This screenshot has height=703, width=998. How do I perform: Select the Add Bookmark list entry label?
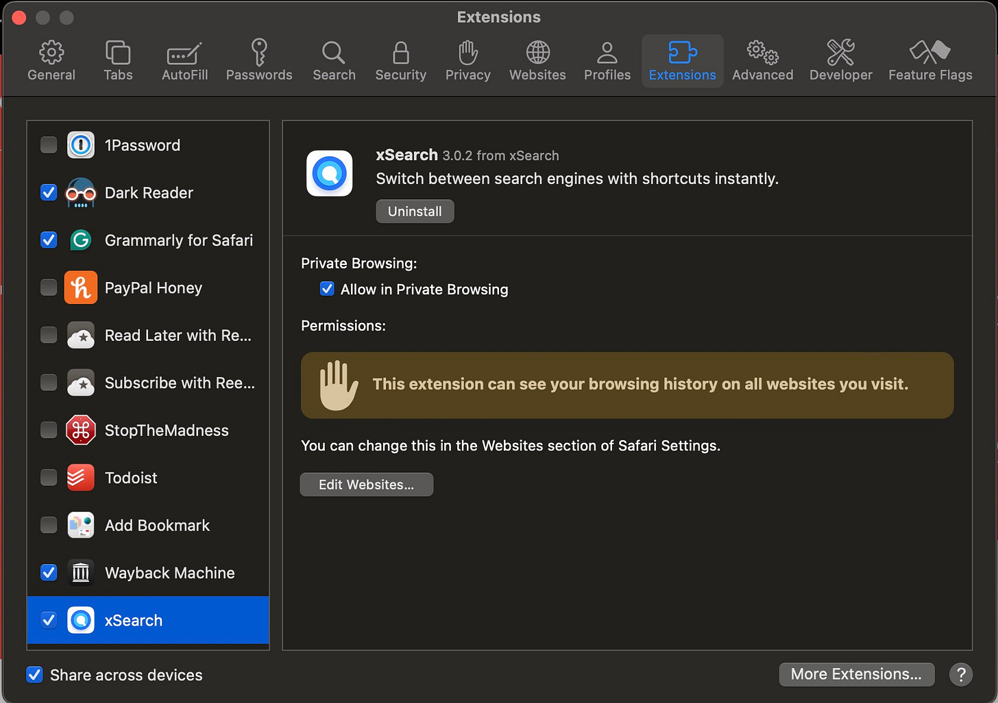[157, 526]
